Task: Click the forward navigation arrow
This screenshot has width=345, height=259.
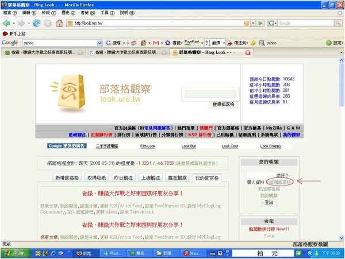Action: pyautogui.click(x=21, y=23)
